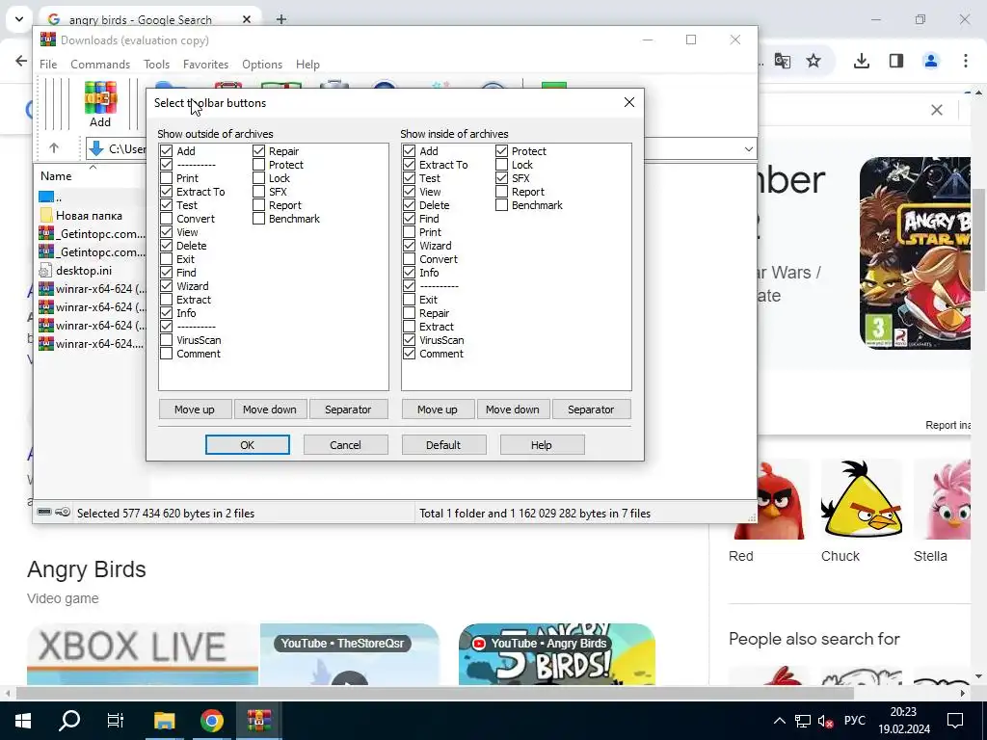This screenshot has width=987, height=740.
Task: Open WinRAR File menu
Action: [x=48, y=65]
